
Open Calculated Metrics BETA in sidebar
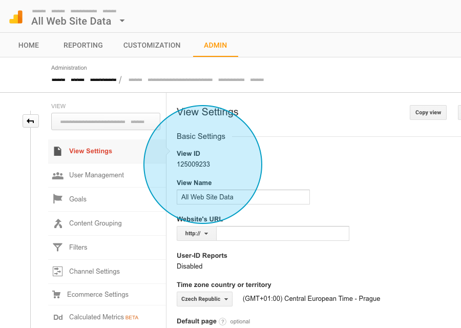107,317
